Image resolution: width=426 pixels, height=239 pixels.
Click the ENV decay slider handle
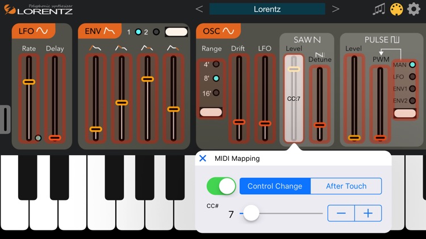tap(122, 103)
